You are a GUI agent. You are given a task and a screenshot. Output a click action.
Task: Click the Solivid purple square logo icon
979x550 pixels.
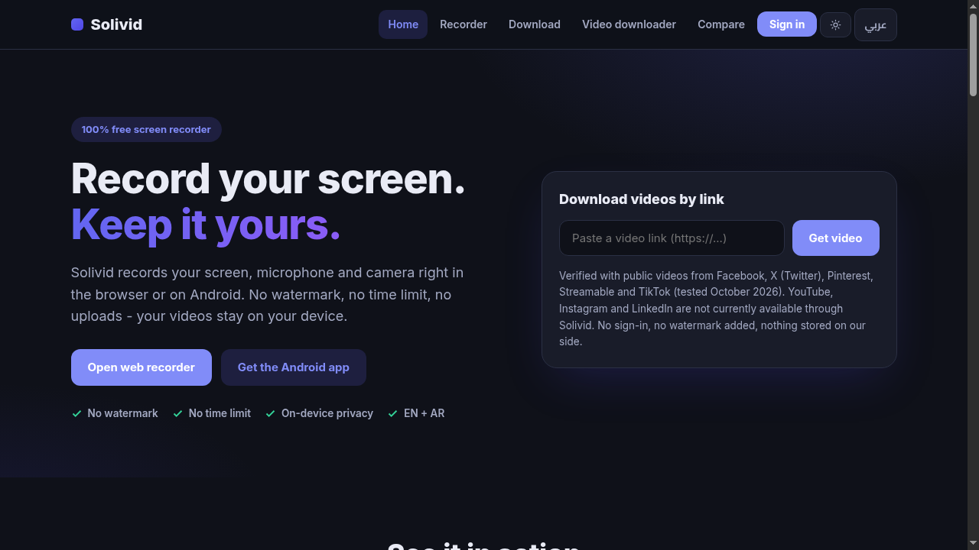77,24
